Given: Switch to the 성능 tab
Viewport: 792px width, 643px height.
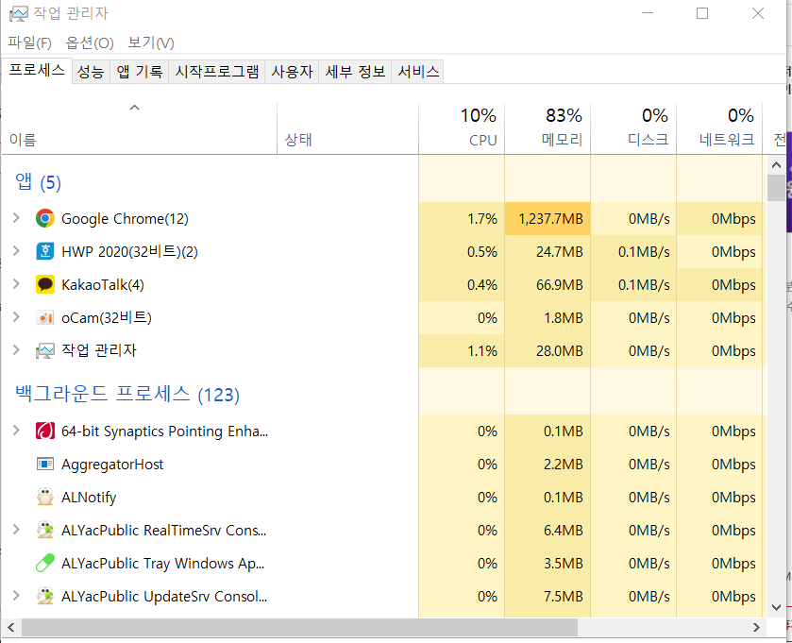Looking at the screenshot, I should 91,71.
